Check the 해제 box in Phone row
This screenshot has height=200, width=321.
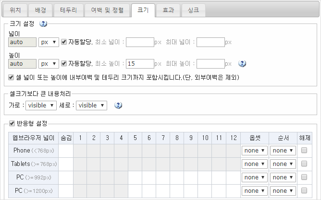[x=304, y=151]
